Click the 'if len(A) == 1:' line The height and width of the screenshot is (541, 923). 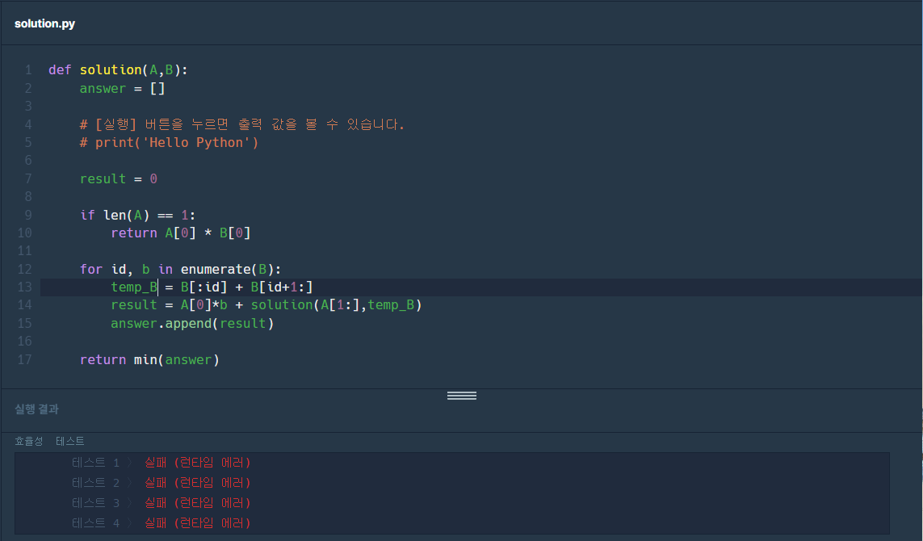coord(138,215)
